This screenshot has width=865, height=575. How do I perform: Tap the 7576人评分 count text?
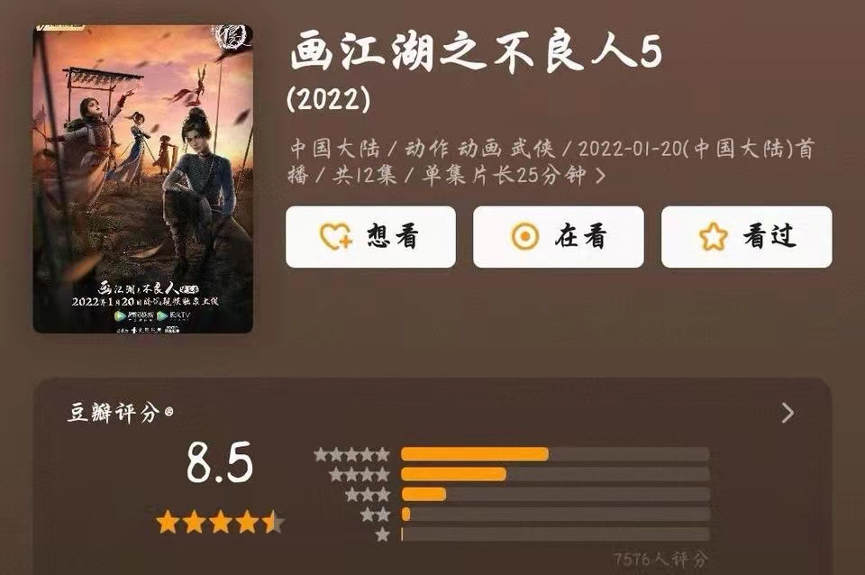pyautogui.click(x=660, y=560)
